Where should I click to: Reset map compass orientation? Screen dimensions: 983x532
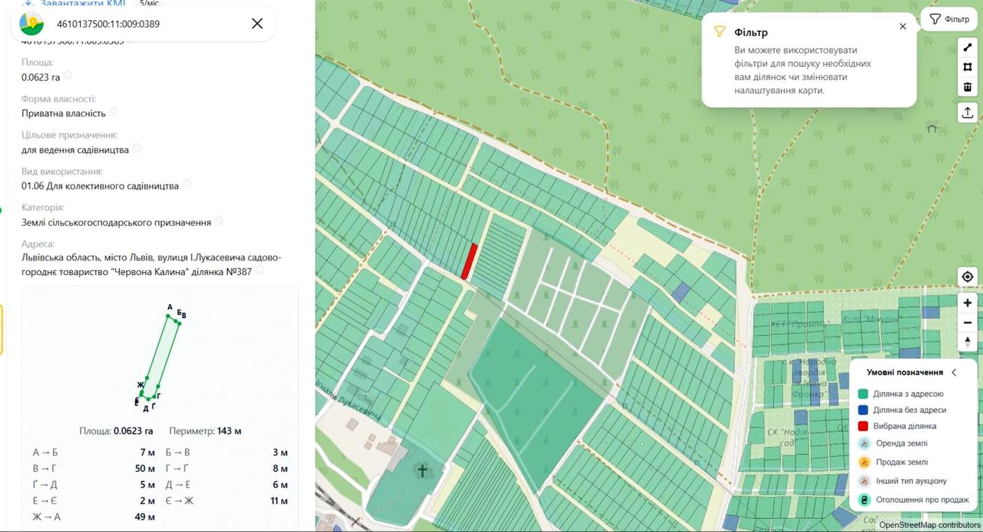pos(967,342)
